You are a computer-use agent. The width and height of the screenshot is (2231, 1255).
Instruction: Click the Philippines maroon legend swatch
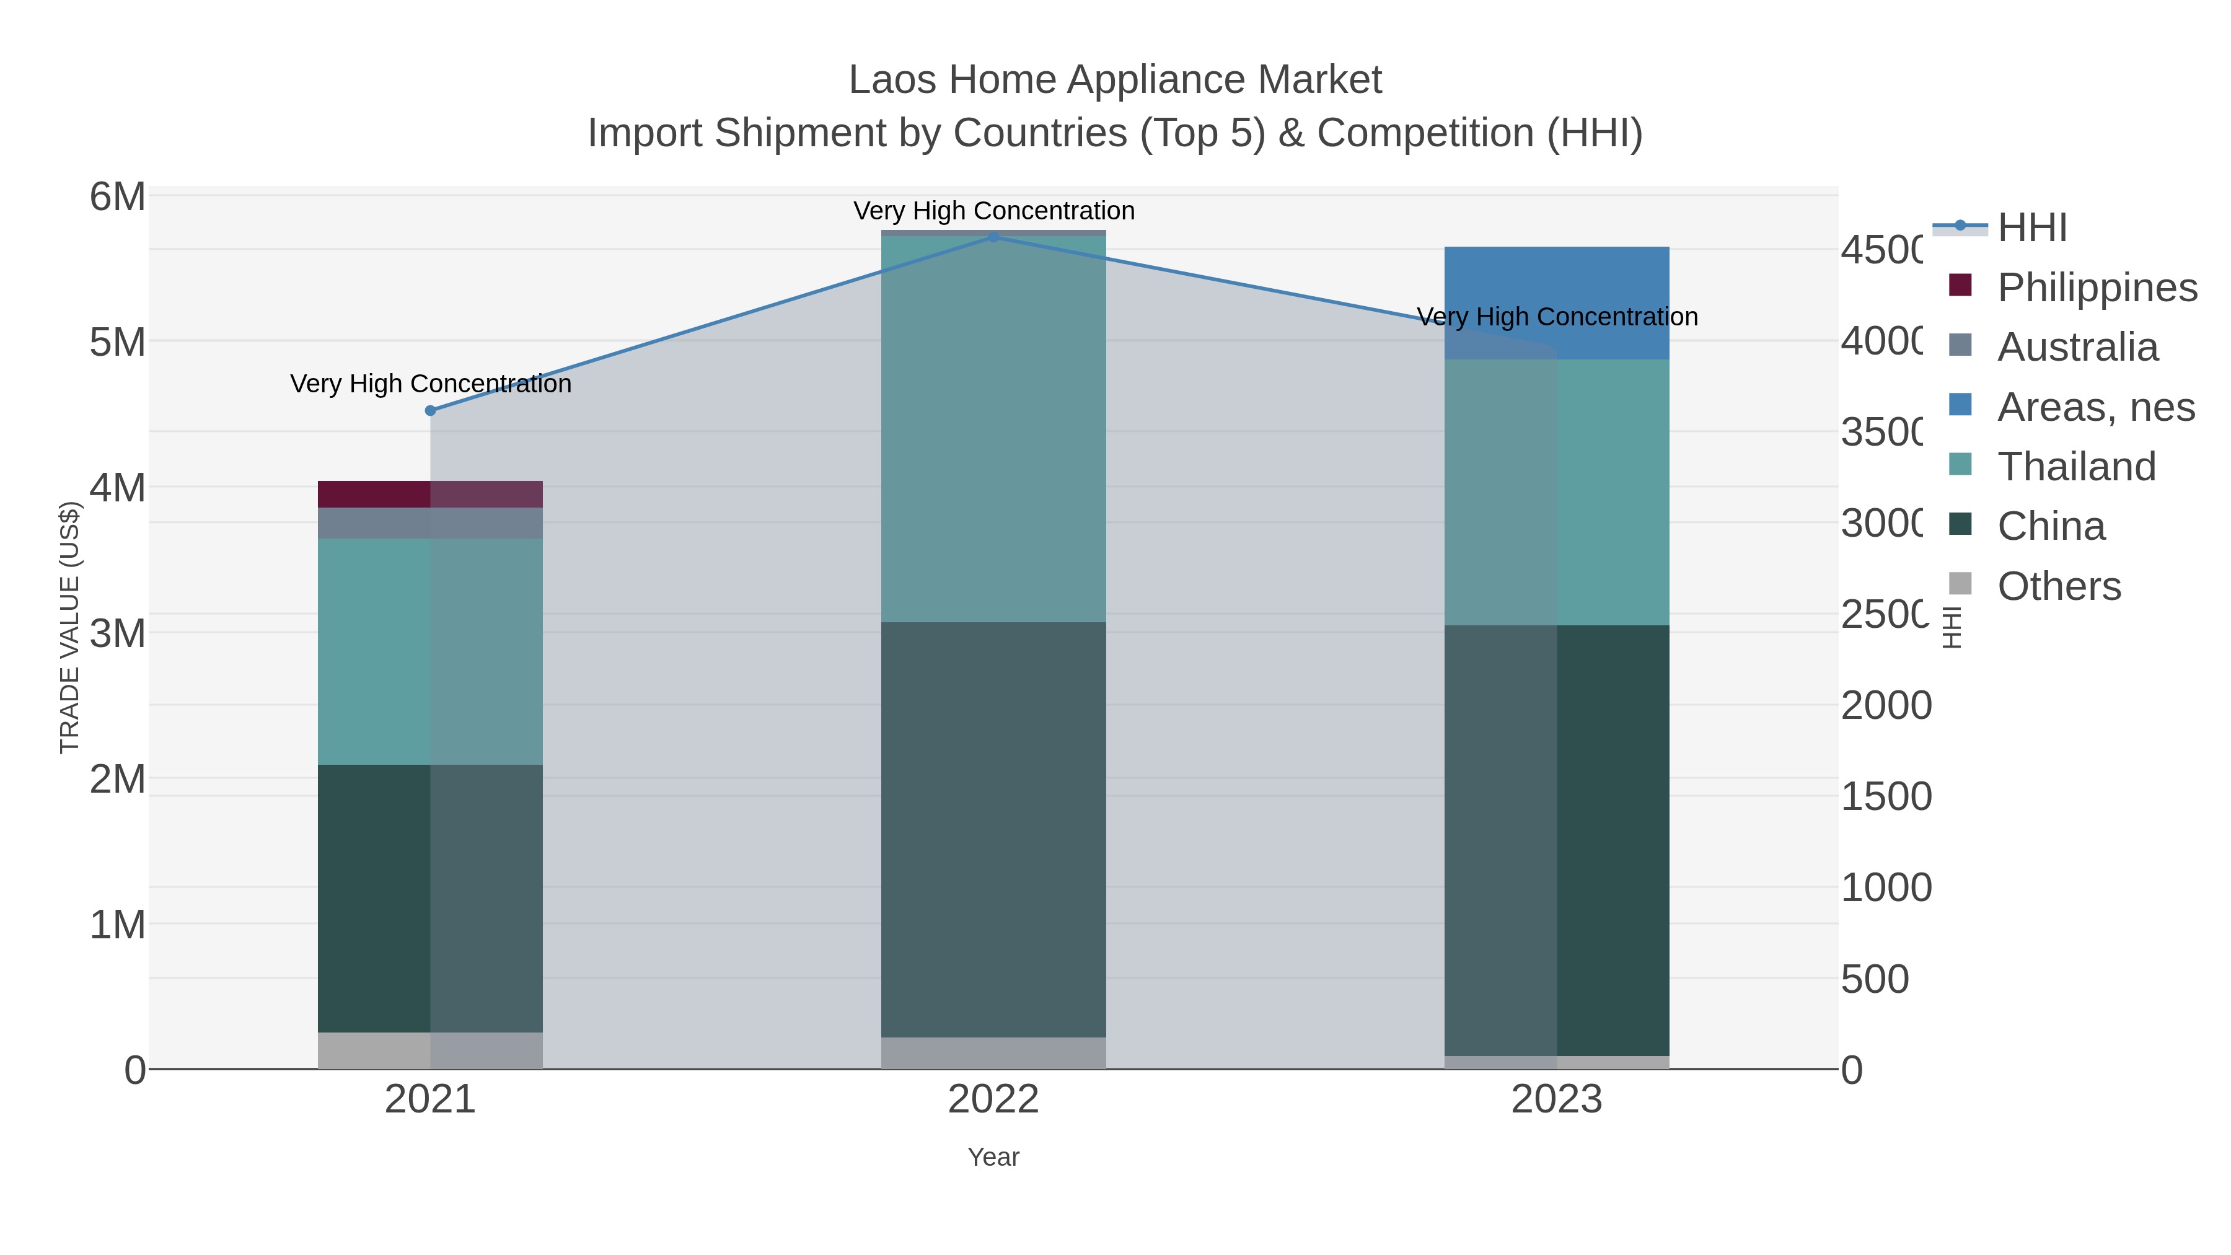pyautogui.click(x=1960, y=285)
